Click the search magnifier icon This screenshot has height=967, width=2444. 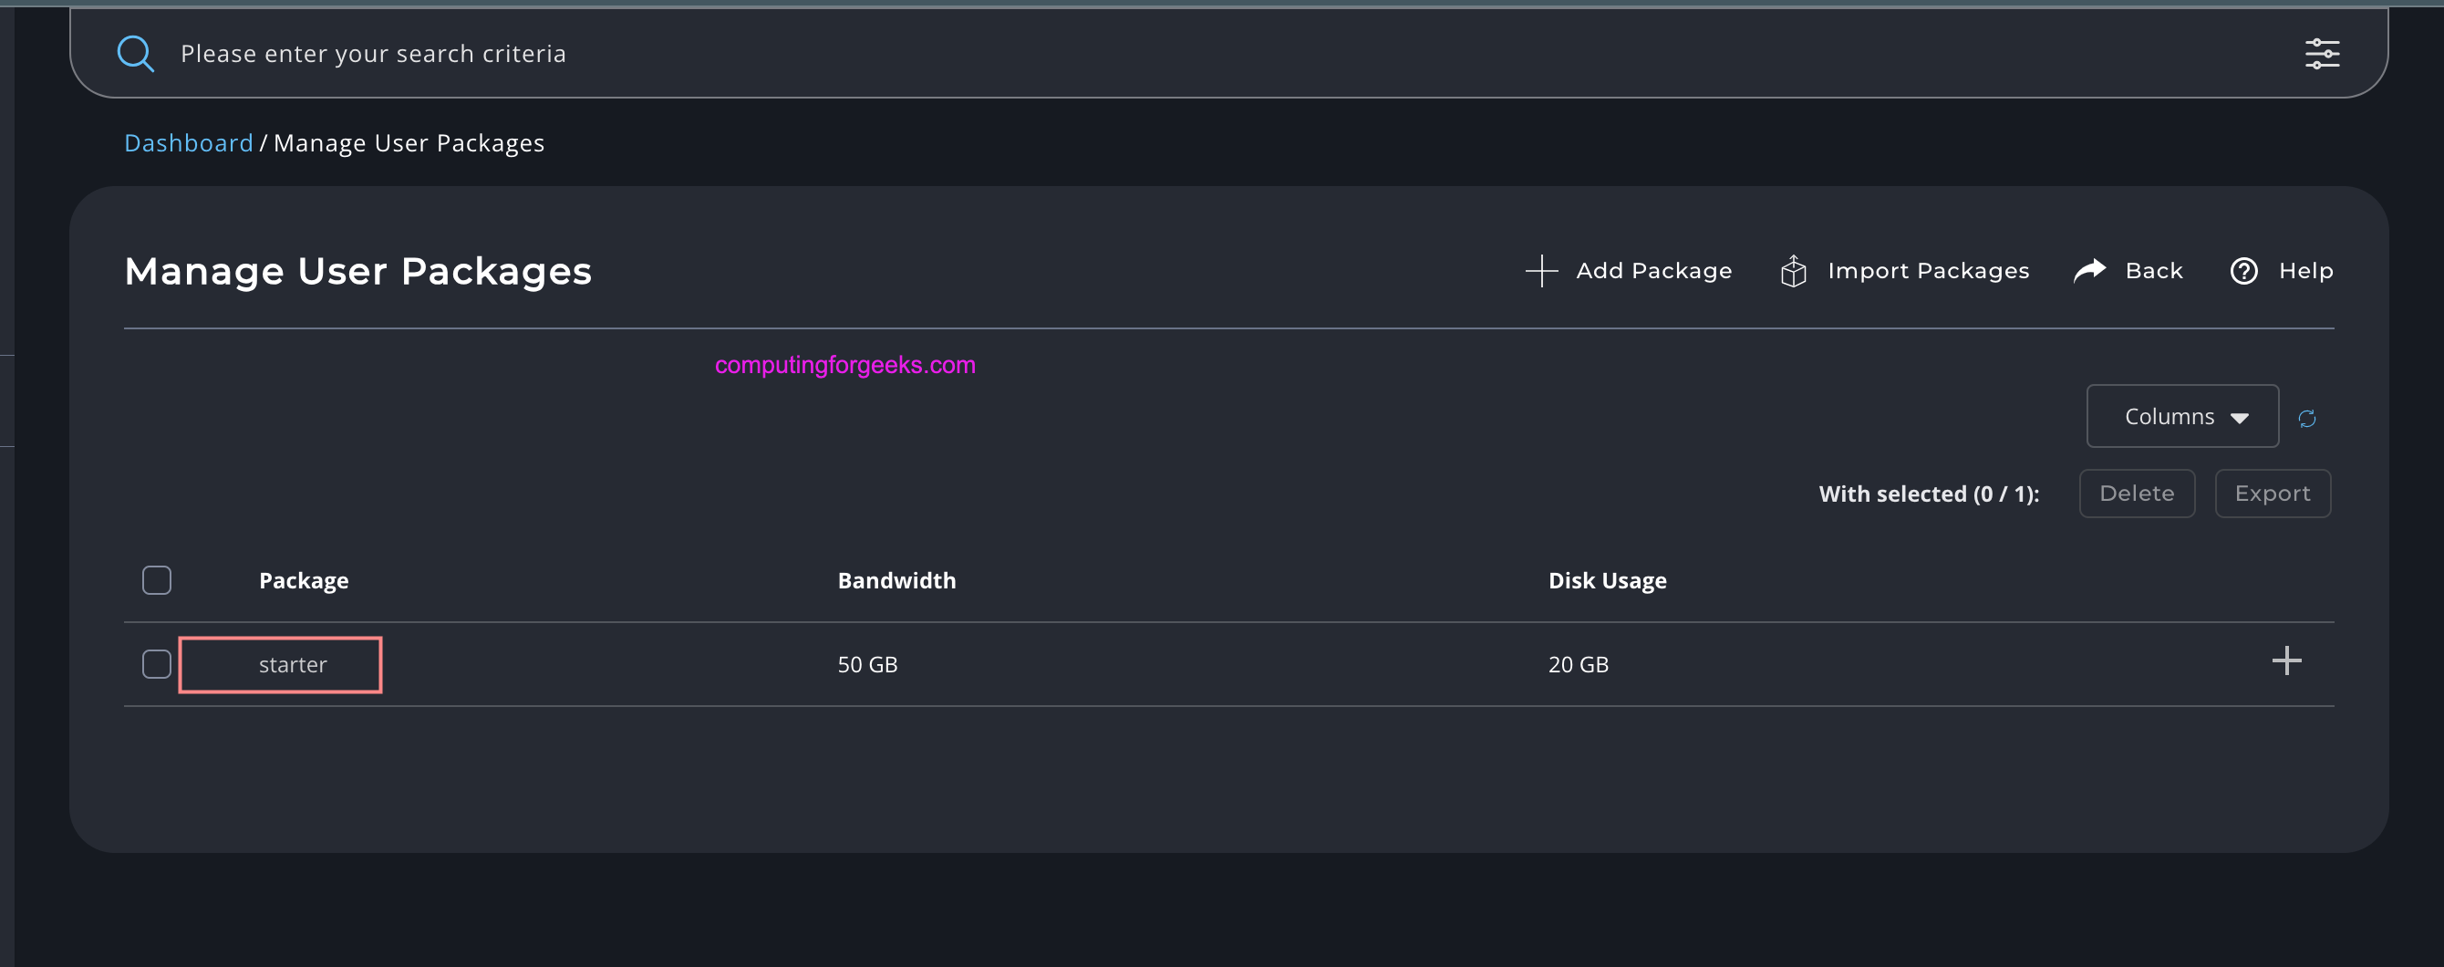(136, 53)
